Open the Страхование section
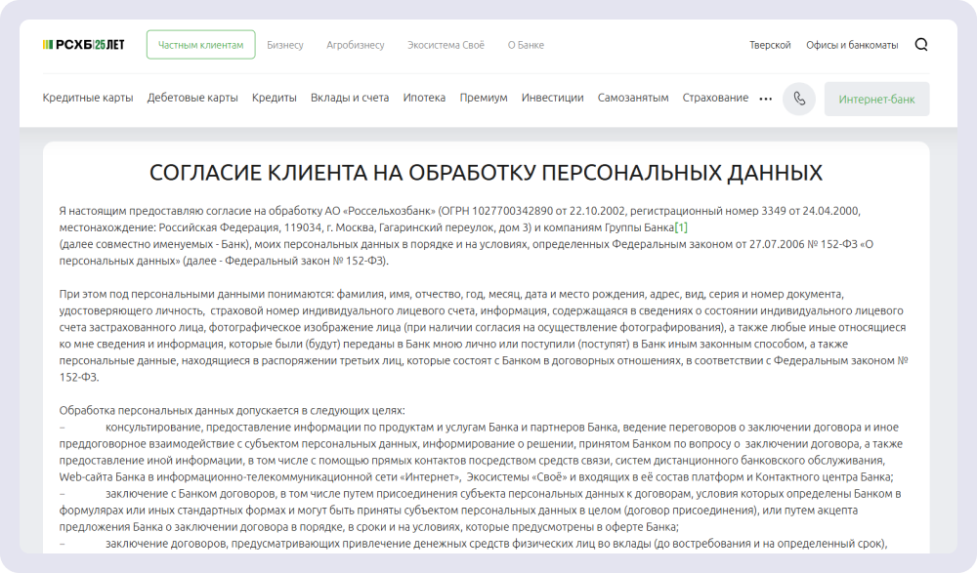The width and height of the screenshot is (977, 573). click(x=714, y=98)
